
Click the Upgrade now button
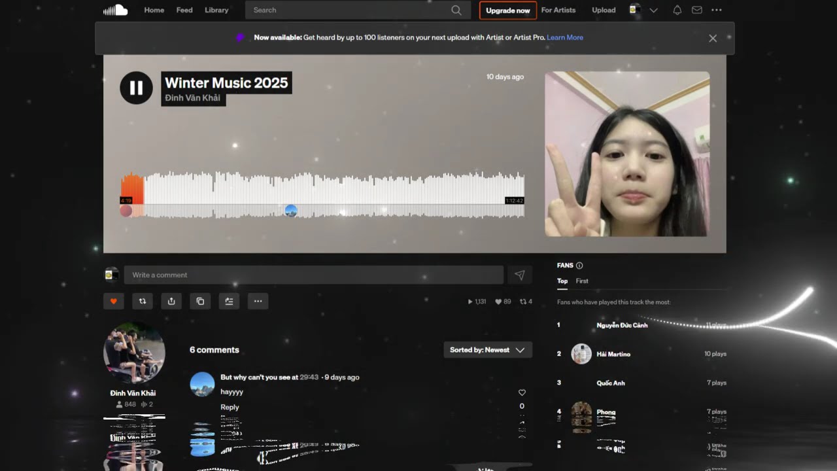click(508, 10)
